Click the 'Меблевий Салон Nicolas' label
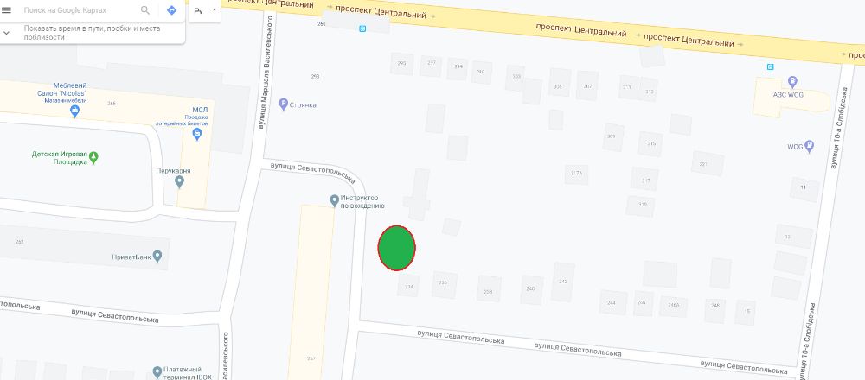The width and height of the screenshot is (865, 380). [61, 89]
